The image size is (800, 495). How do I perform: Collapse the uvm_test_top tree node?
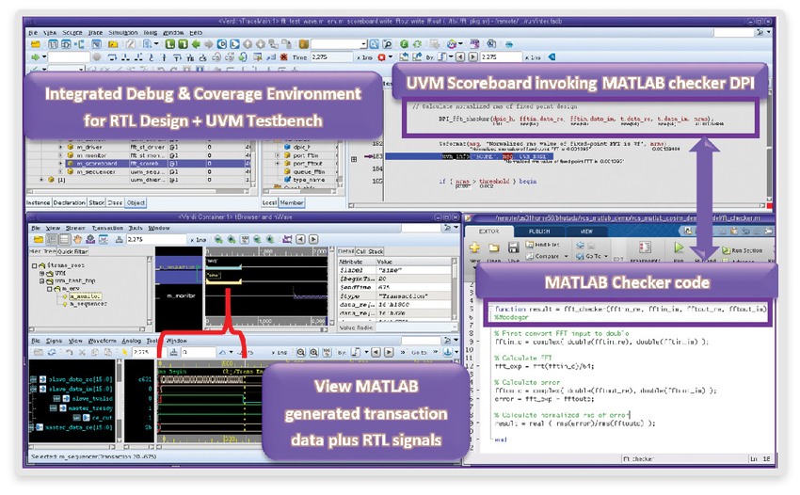[41, 279]
